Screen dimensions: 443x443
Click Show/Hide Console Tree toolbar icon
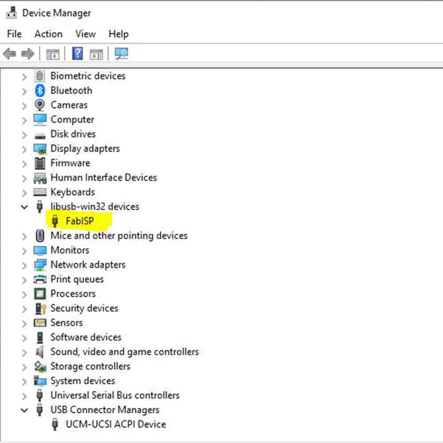click(x=53, y=54)
